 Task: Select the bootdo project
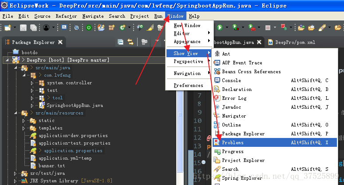29,52
